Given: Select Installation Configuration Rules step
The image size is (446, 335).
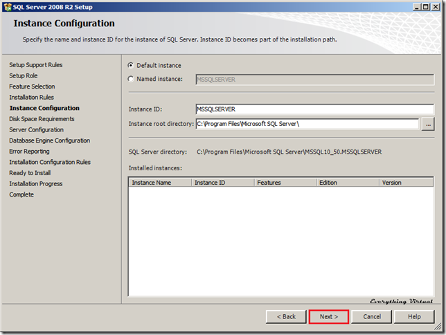Looking at the screenshot, I should (50, 162).
